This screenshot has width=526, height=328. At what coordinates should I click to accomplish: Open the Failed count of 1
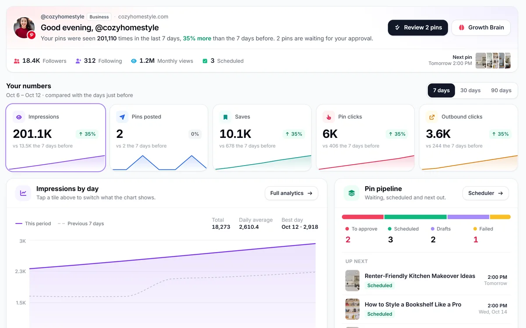coord(476,240)
